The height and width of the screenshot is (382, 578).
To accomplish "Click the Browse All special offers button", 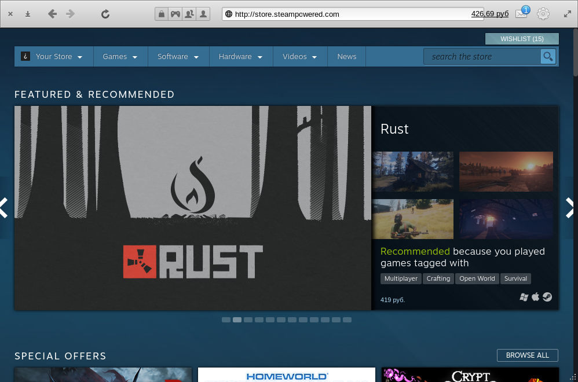I will pos(528,355).
